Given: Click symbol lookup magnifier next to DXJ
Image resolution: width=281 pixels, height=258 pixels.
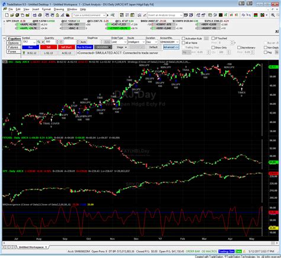Looking at the screenshot, I should 39,42.
